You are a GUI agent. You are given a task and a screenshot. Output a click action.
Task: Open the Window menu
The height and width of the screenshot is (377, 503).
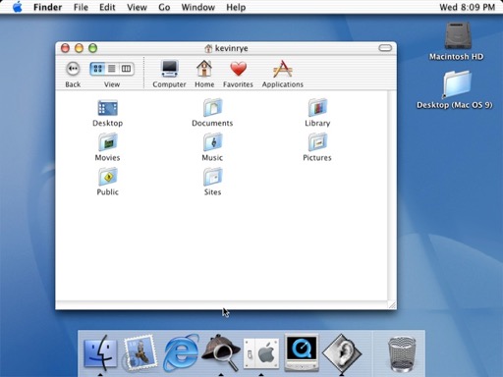(198, 7)
